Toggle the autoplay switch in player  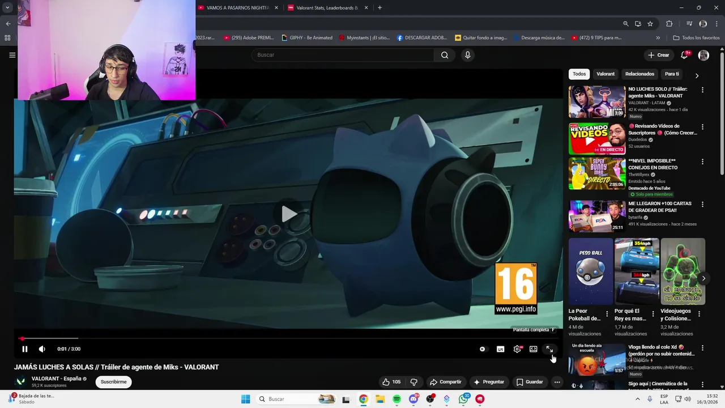click(483, 349)
